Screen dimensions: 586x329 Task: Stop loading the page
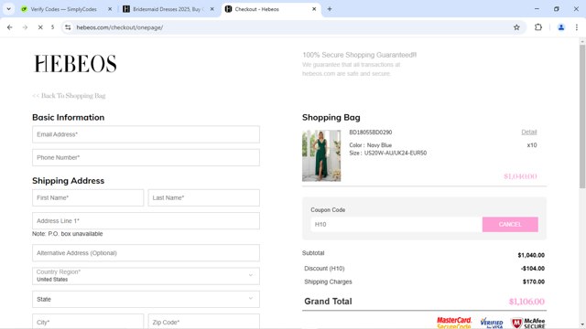tap(40, 27)
